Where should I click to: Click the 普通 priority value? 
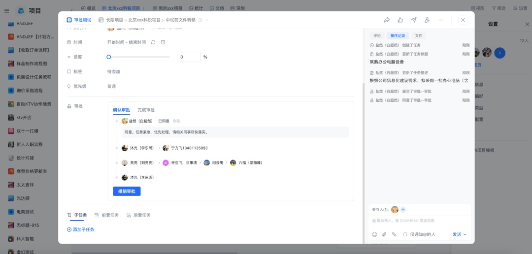tap(112, 86)
